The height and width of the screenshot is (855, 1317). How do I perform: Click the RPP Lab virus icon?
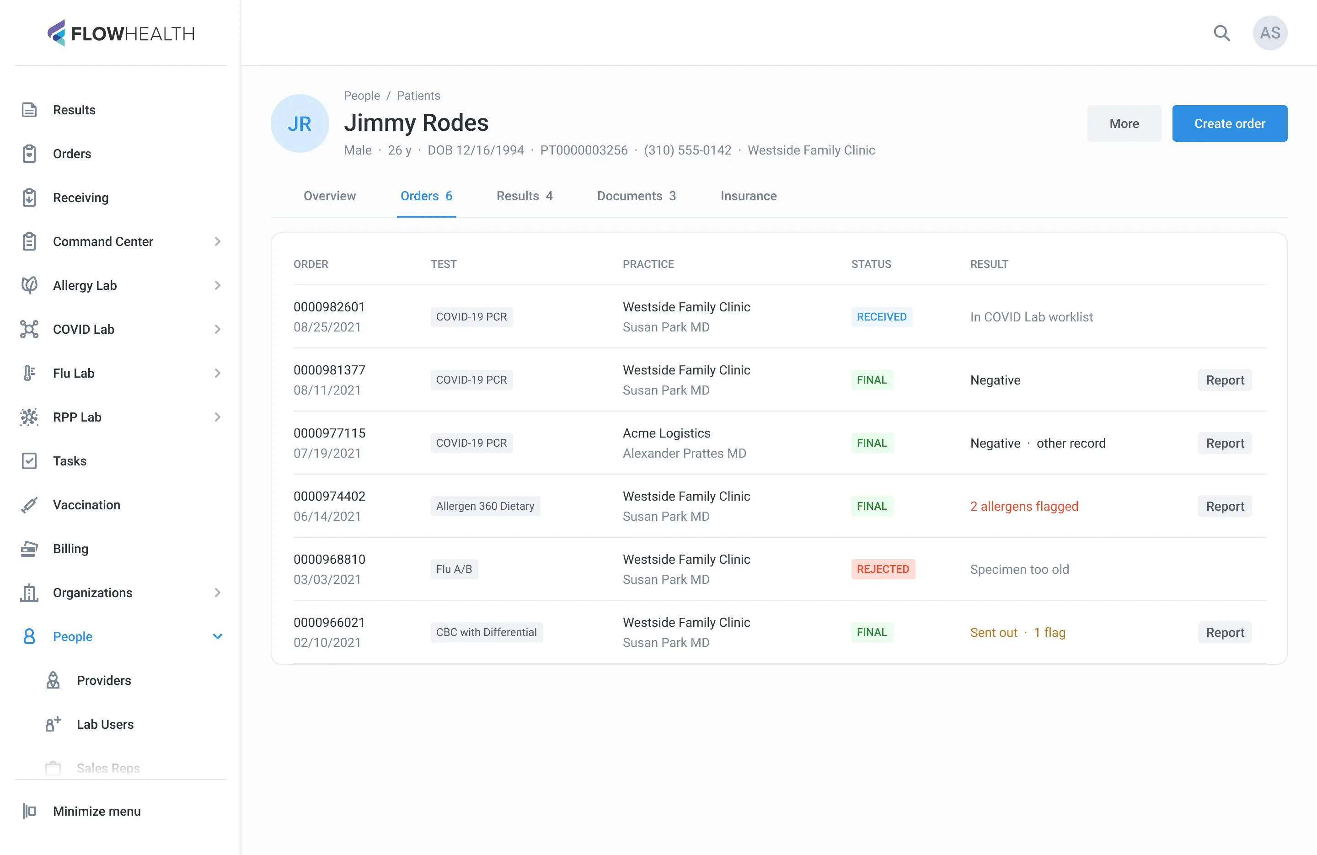(29, 417)
